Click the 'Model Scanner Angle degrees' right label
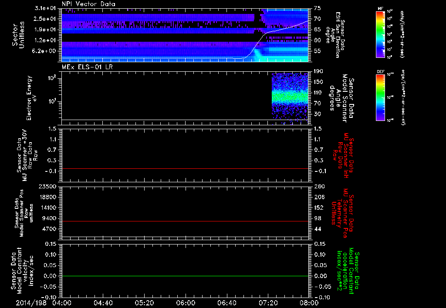 [x=341, y=98]
